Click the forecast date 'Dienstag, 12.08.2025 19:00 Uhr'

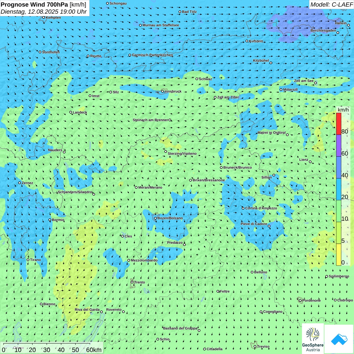(44, 12)
